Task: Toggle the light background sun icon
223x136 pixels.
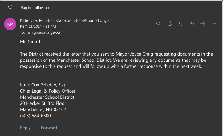Action: 158,24
